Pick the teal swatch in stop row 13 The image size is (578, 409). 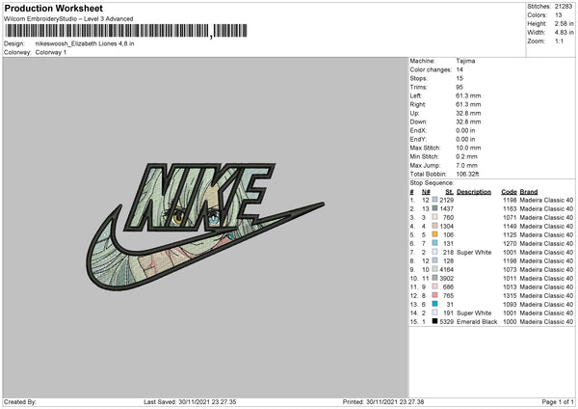point(435,304)
